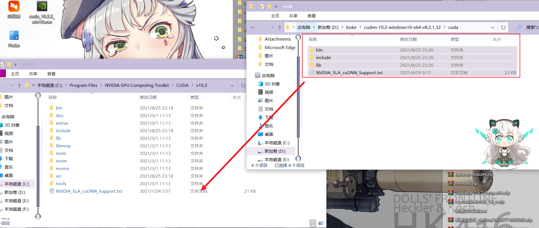The image size is (539, 228).
Task: Open the 向日葵 desktop shortcut icon
Action: (14, 9)
